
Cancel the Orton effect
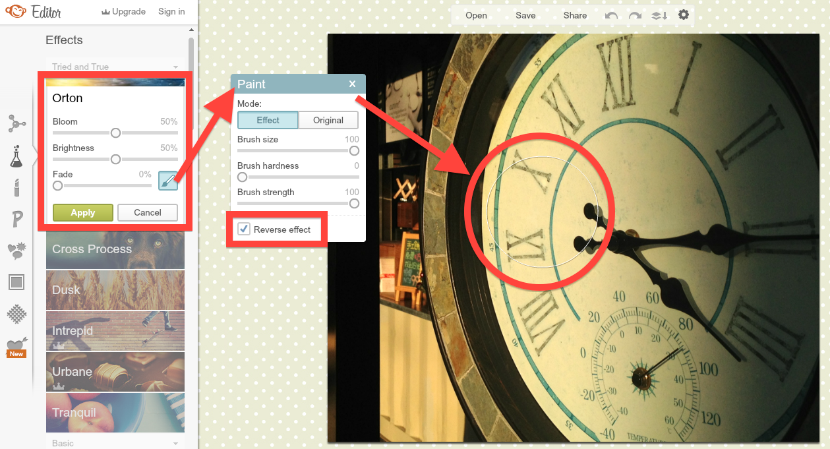pyautogui.click(x=148, y=212)
